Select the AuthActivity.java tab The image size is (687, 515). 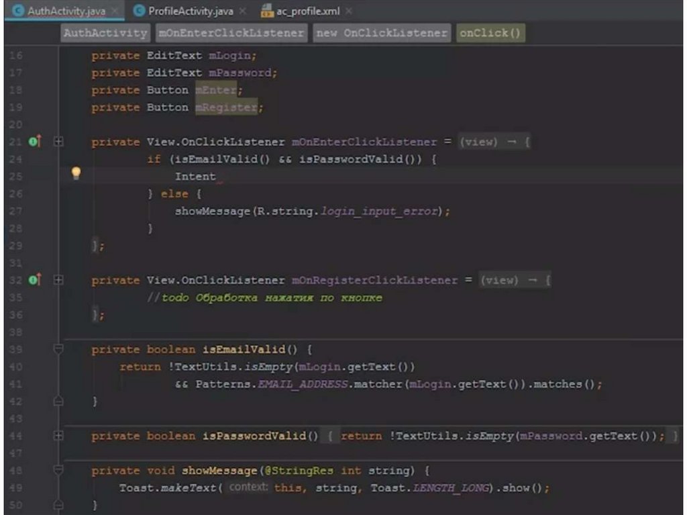(65, 11)
